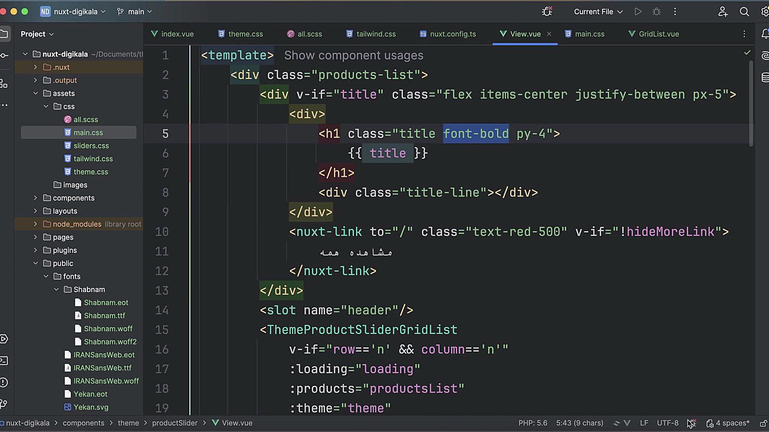Open debugger listener bug icon in toolbar
Screen dimensions: 769x432
[547, 11]
